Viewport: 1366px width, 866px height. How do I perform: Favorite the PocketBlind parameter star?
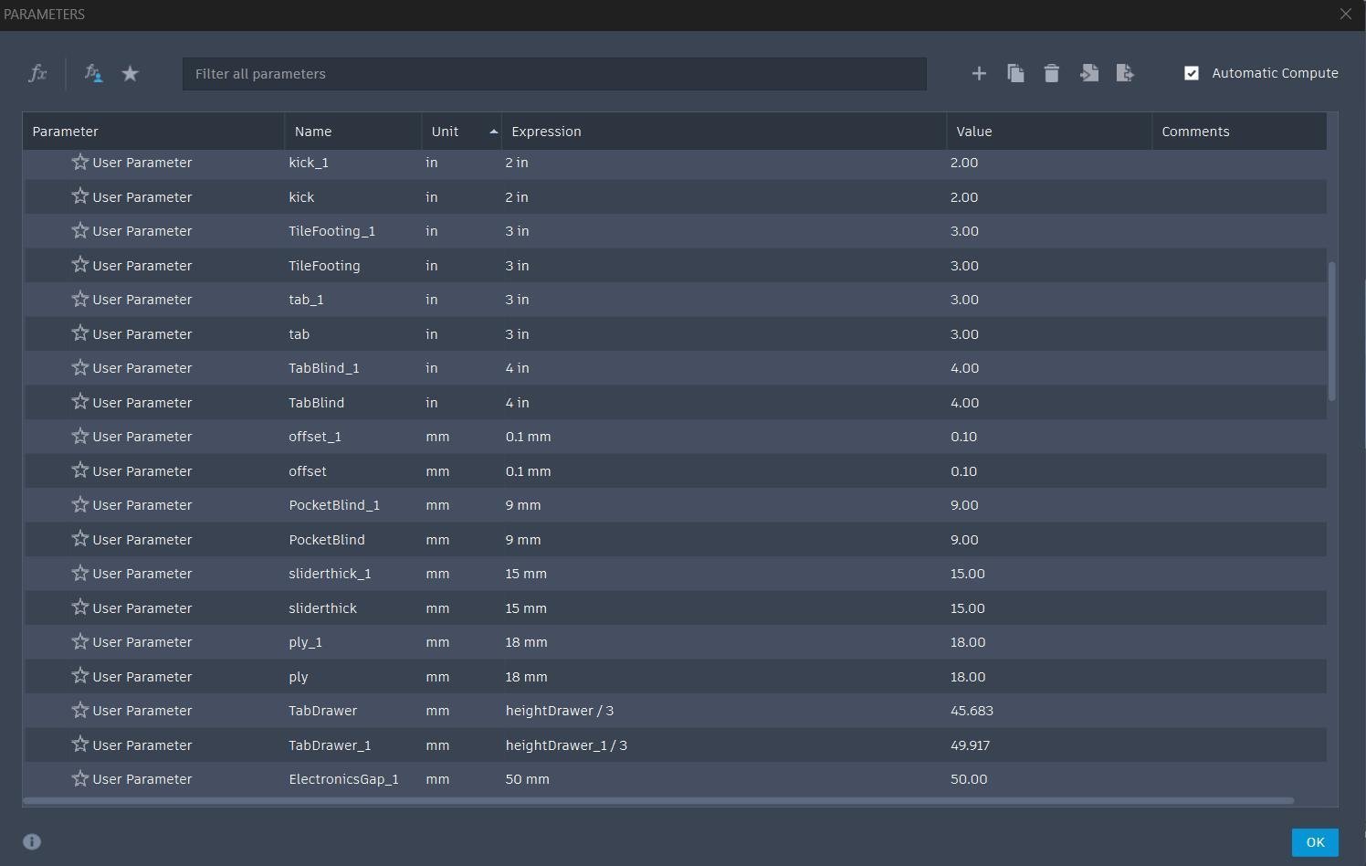(80, 539)
